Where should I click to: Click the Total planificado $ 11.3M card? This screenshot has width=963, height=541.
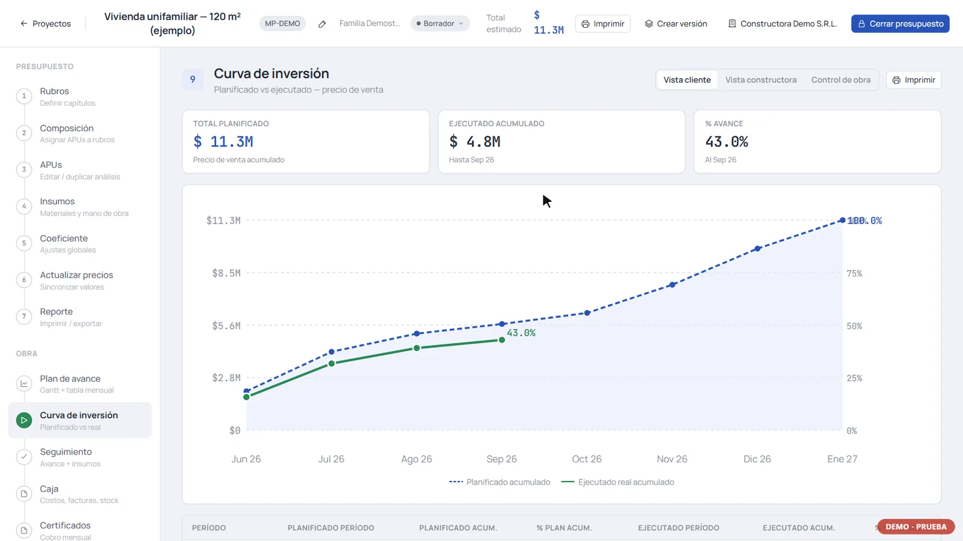click(x=306, y=141)
